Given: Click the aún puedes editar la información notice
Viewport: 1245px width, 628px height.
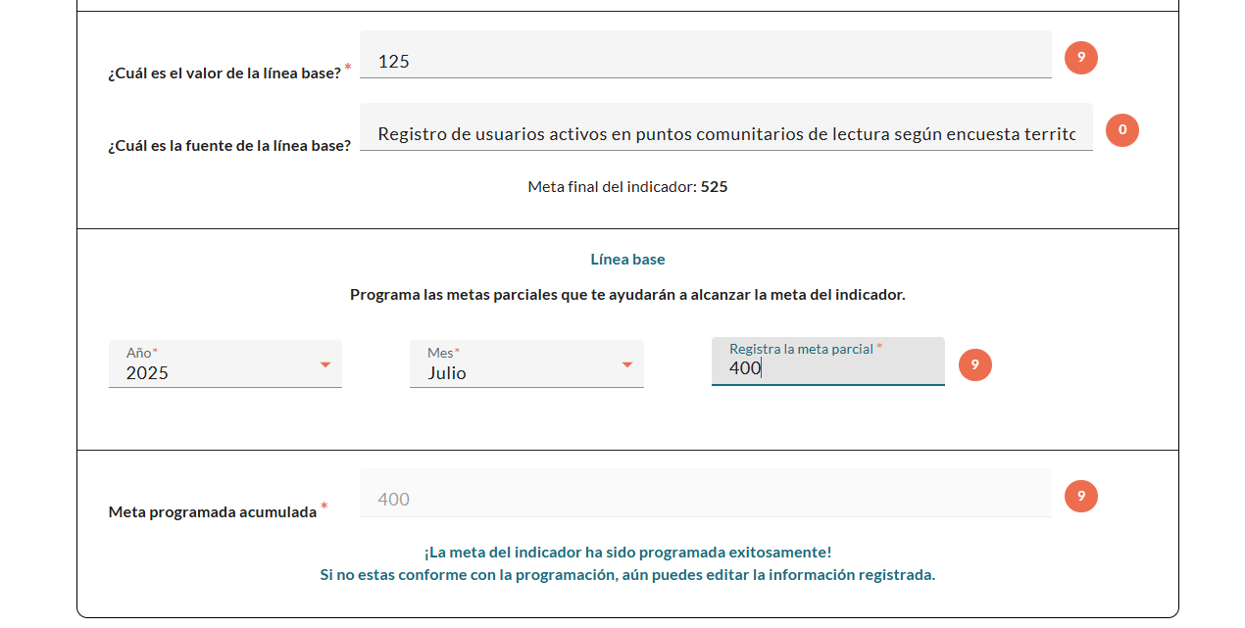Looking at the screenshot, I should tap(627, 575).
